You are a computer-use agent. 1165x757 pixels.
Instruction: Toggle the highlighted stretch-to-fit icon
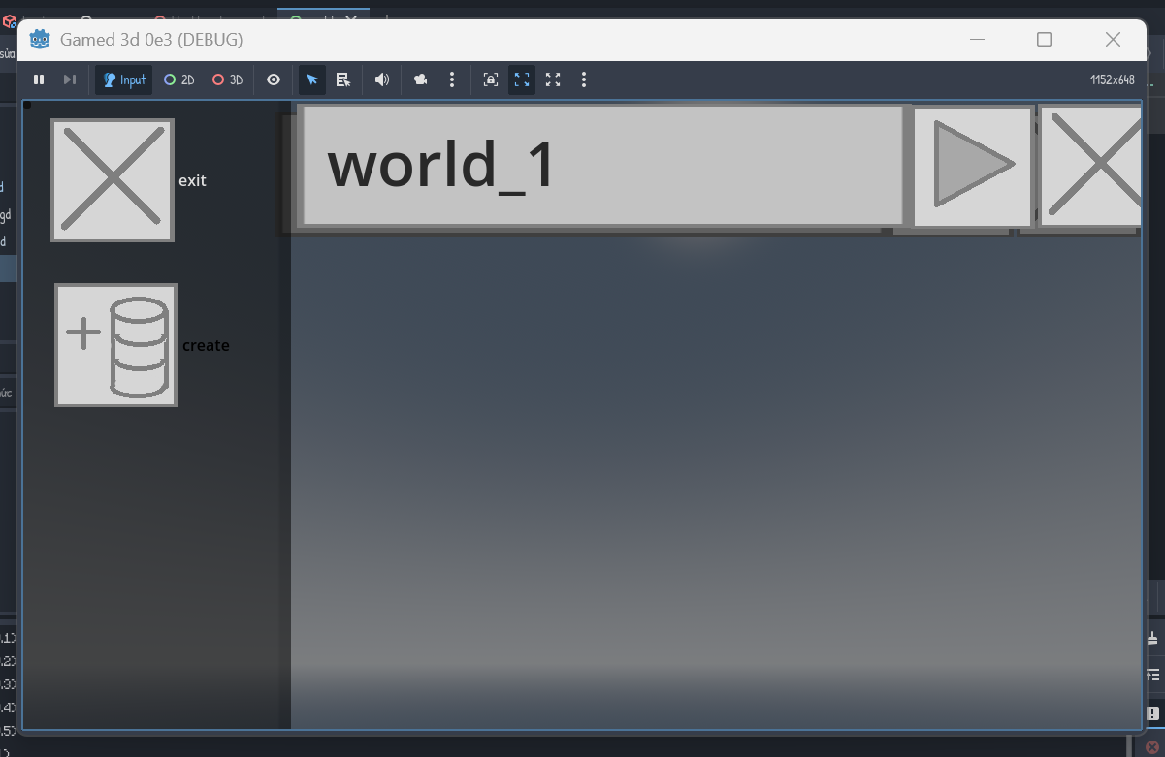(x=522, y=79)
